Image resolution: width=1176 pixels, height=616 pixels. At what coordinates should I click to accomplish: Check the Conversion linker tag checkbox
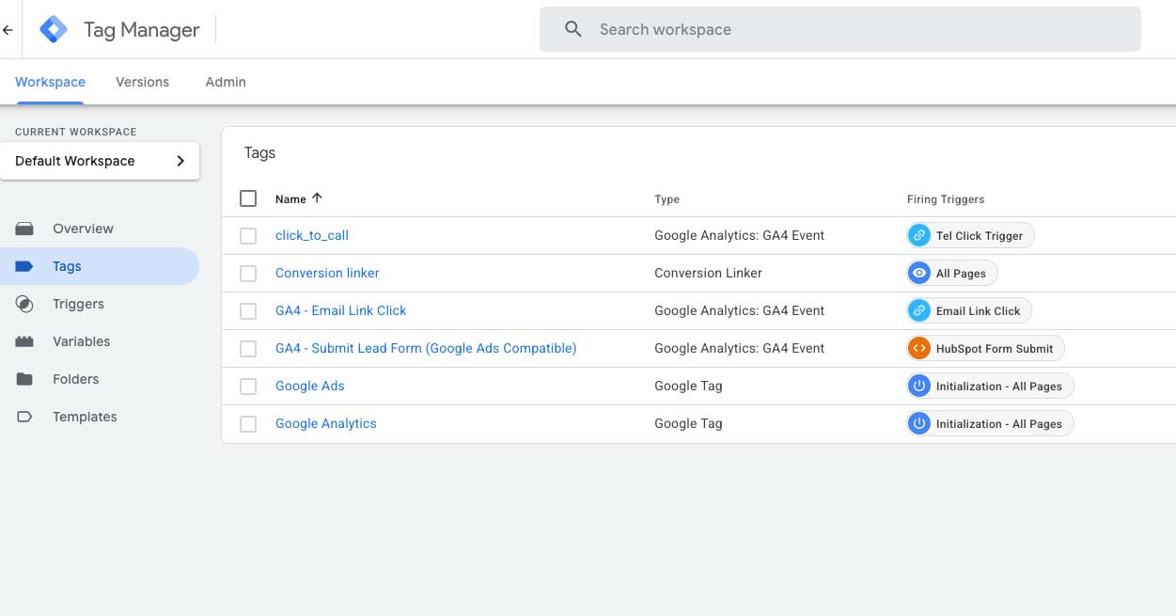click(248, 274)
